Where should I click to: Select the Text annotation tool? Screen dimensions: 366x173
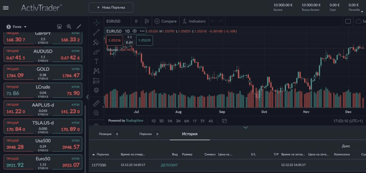[96, 61]
